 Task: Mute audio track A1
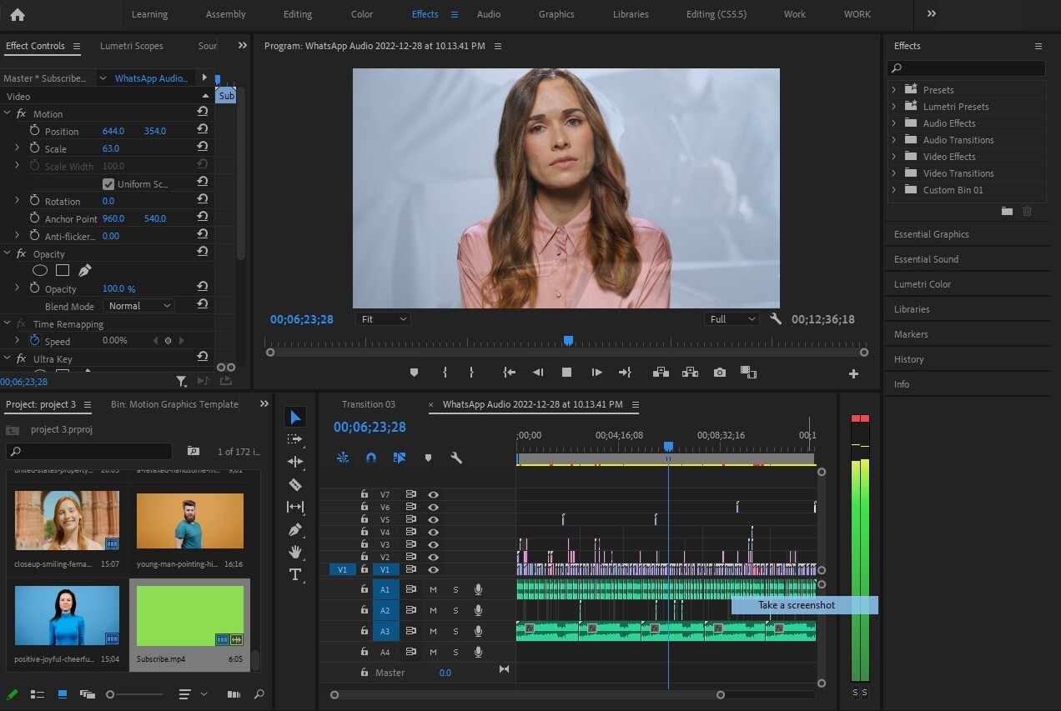coord(433,589)
